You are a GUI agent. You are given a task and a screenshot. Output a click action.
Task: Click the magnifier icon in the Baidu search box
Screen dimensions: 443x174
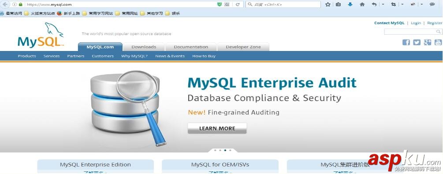pyautogui.click(x=250, y=4)
